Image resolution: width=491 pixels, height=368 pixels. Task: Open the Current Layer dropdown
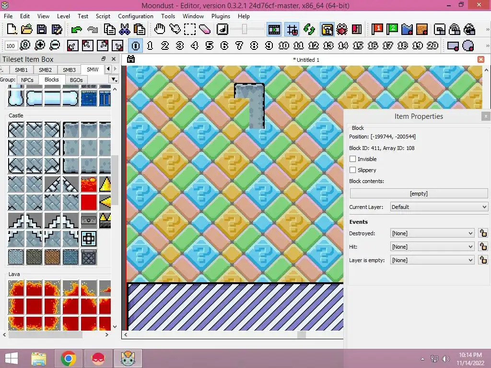click(439, 207)
